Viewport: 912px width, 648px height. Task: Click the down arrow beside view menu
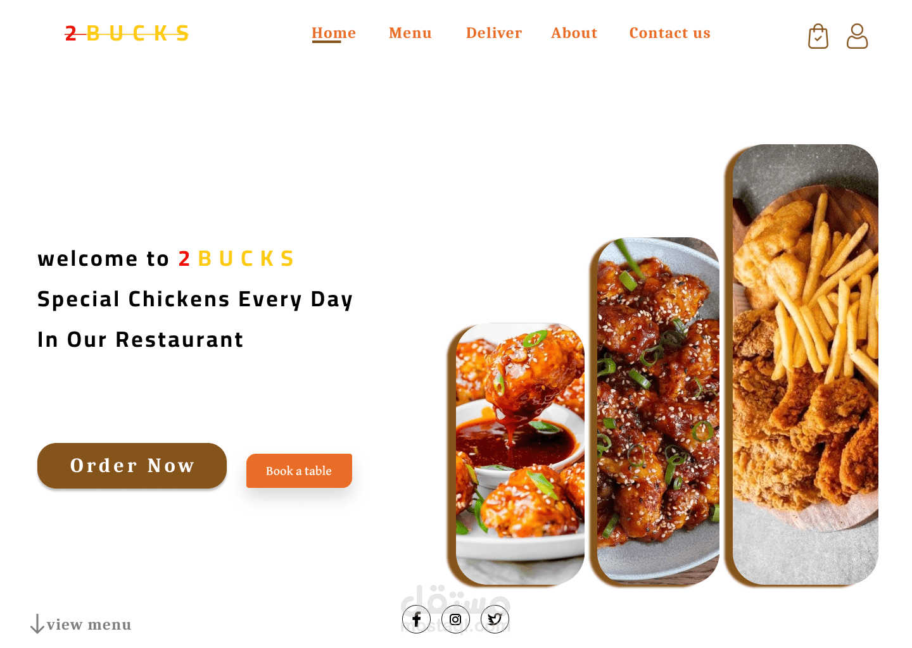tap(37, 624)
